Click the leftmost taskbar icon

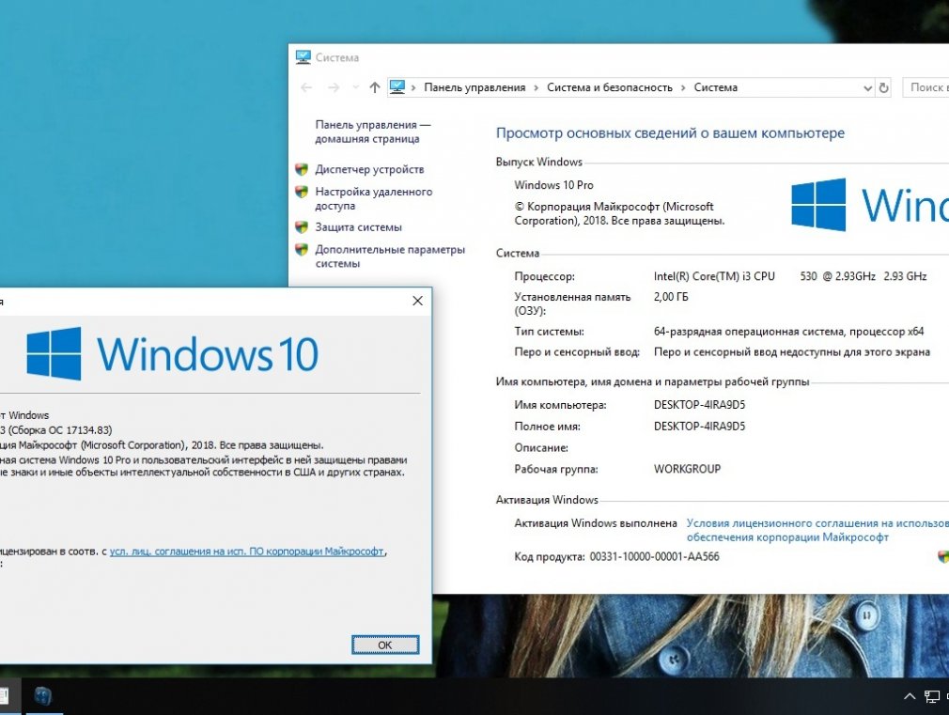tap(5, 695)
